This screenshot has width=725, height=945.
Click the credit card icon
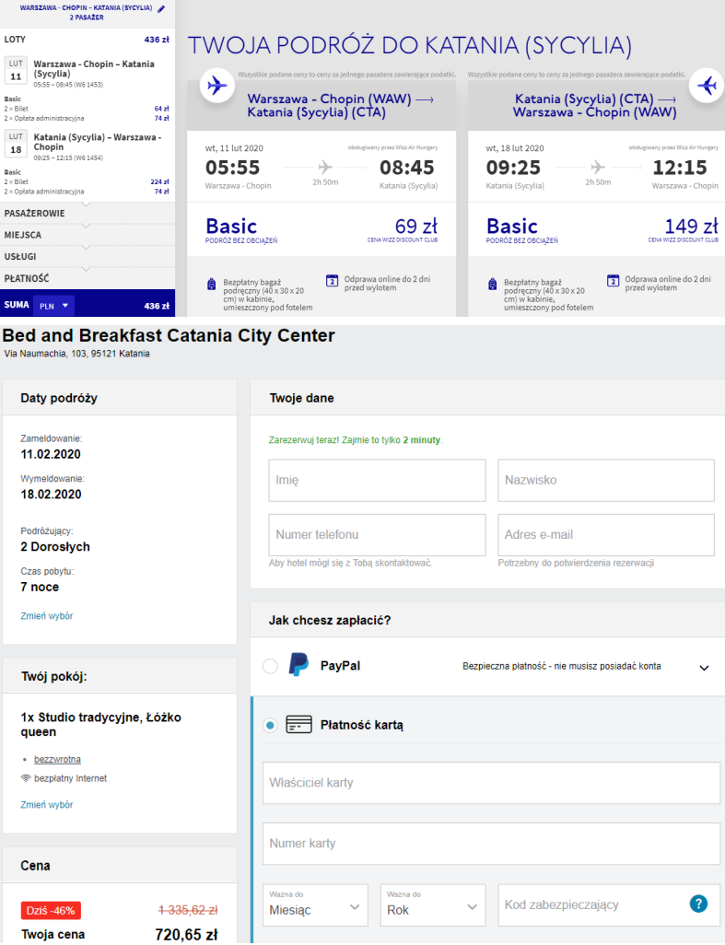(x=298, y=725)
